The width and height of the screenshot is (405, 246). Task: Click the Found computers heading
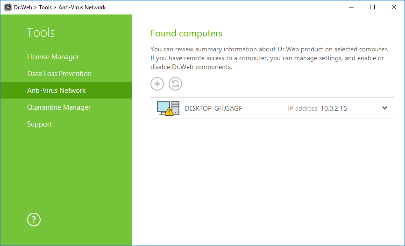tap(186, 33)
